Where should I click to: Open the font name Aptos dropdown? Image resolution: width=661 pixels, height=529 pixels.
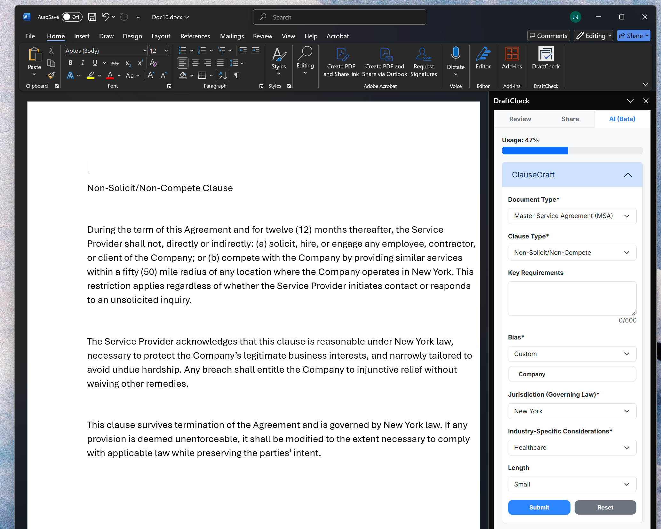click(x=145, y=51)
